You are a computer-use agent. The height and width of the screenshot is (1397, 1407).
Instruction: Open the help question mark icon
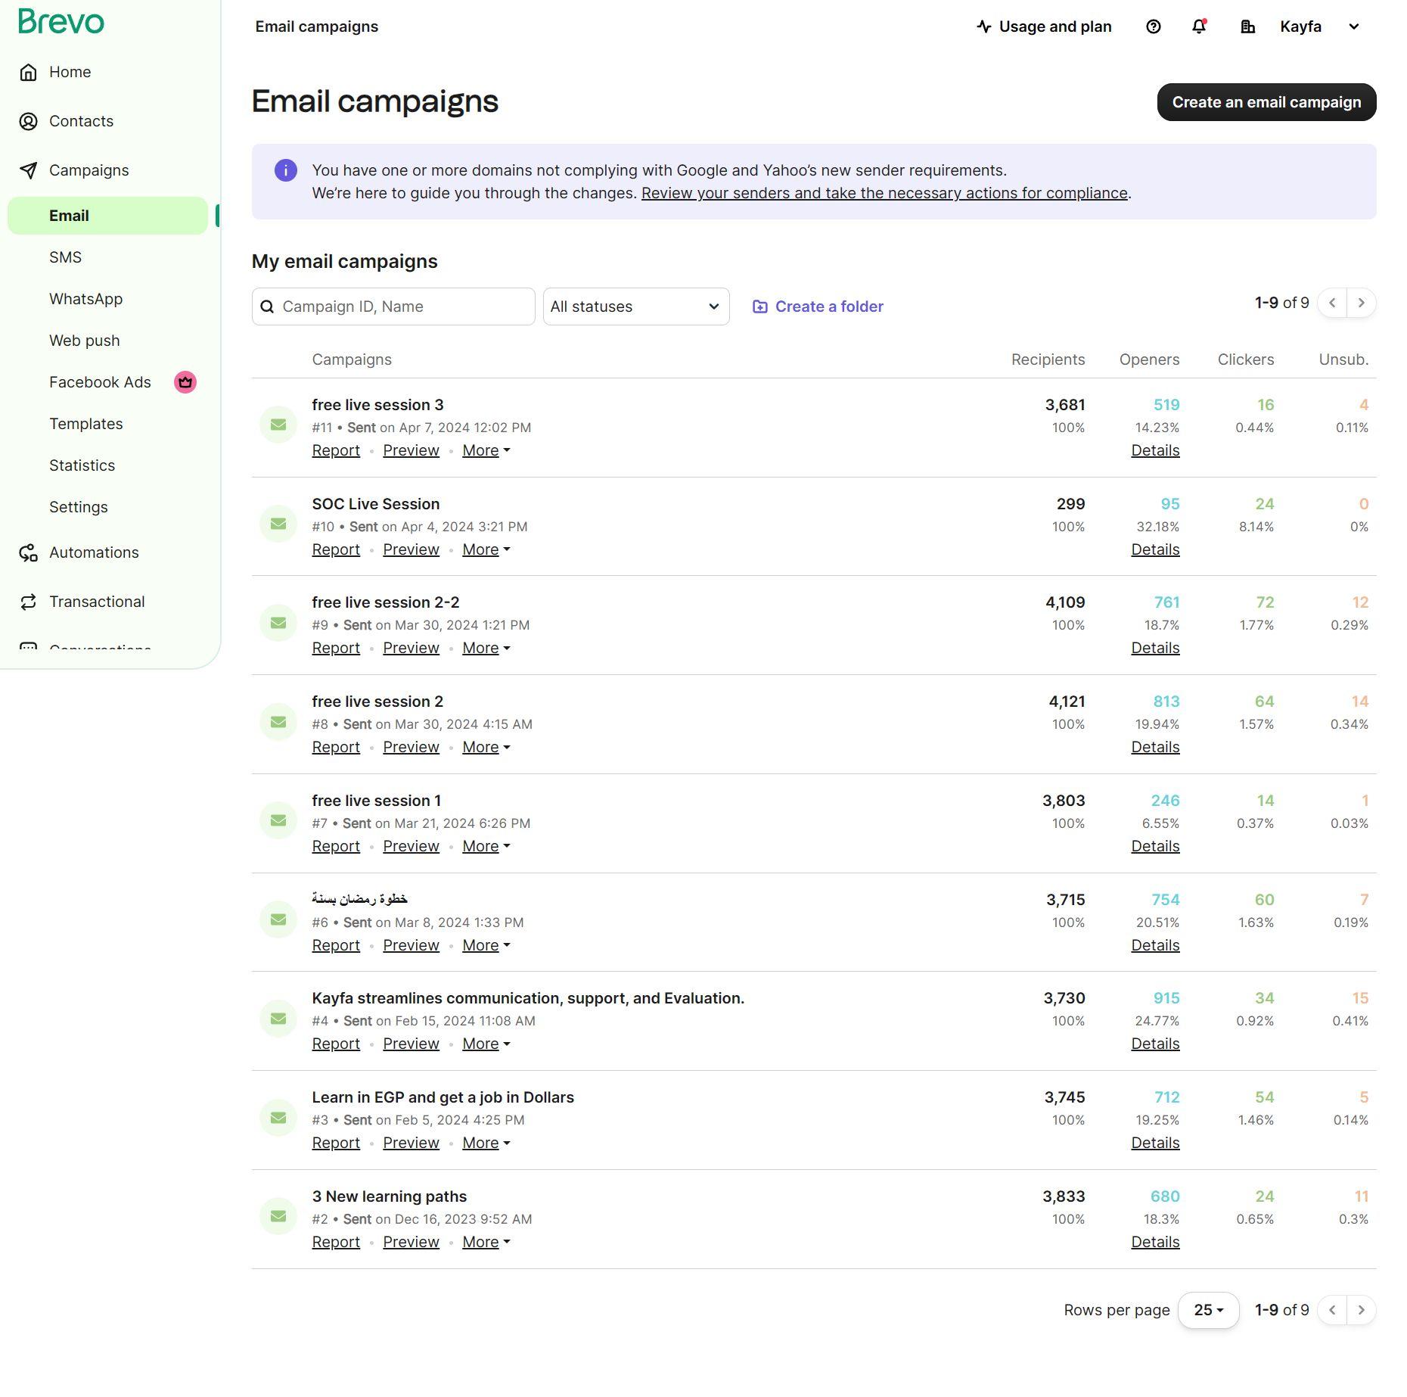pos(1153,27)
